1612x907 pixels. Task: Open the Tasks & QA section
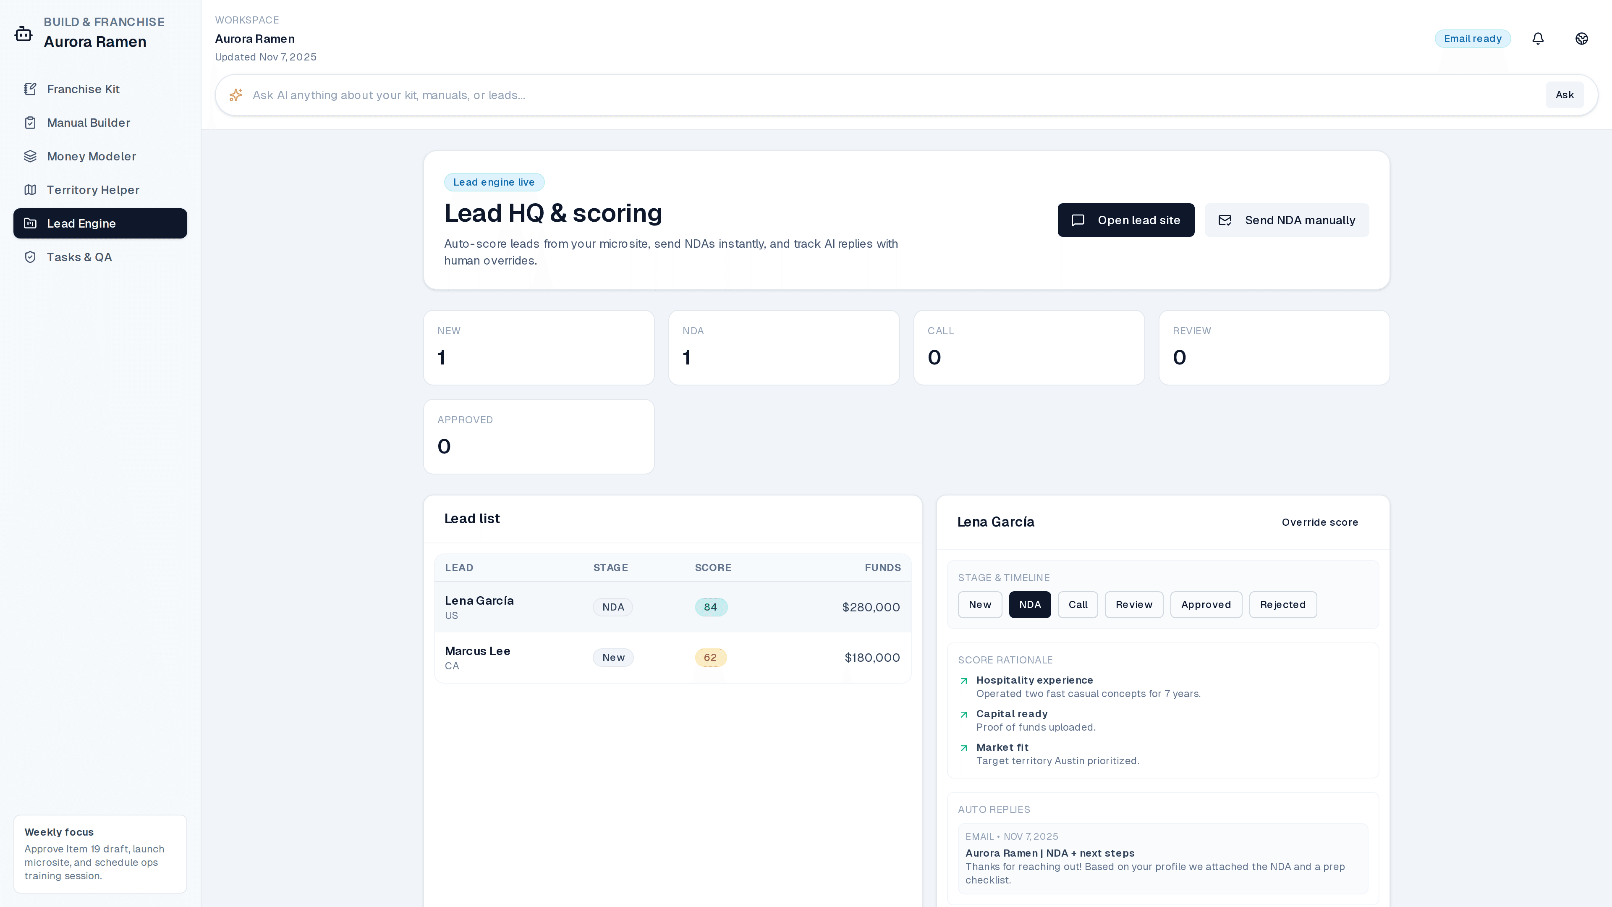point(79,257)
